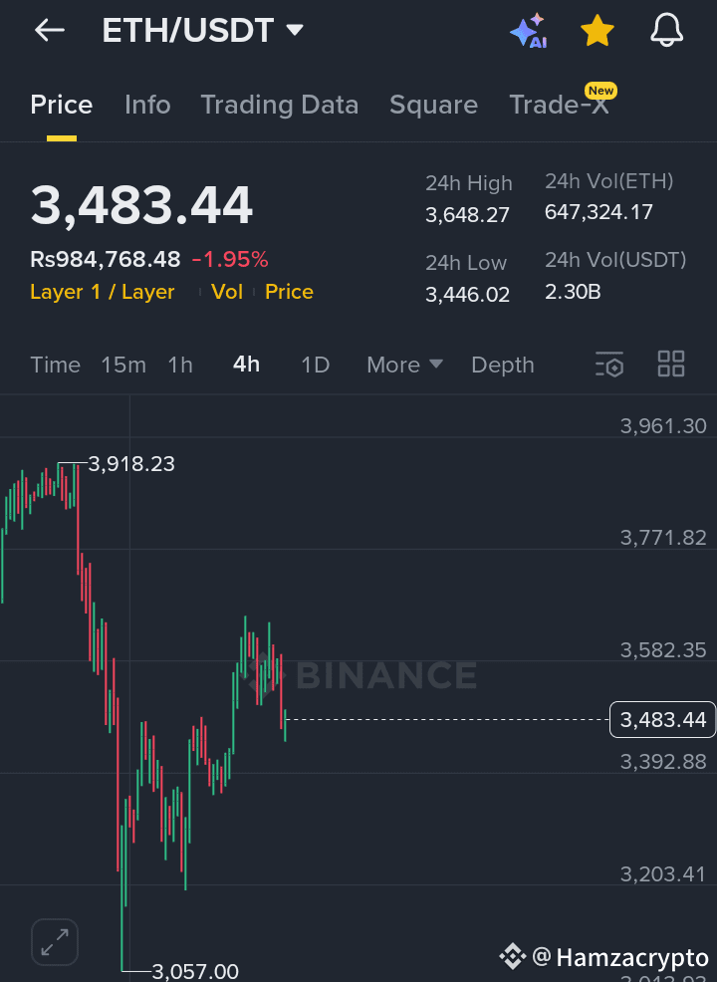This screenshot has height=982, width=717.
Task: Click the 3,582.35 price axis label
Action: click(x=663, y=650)
